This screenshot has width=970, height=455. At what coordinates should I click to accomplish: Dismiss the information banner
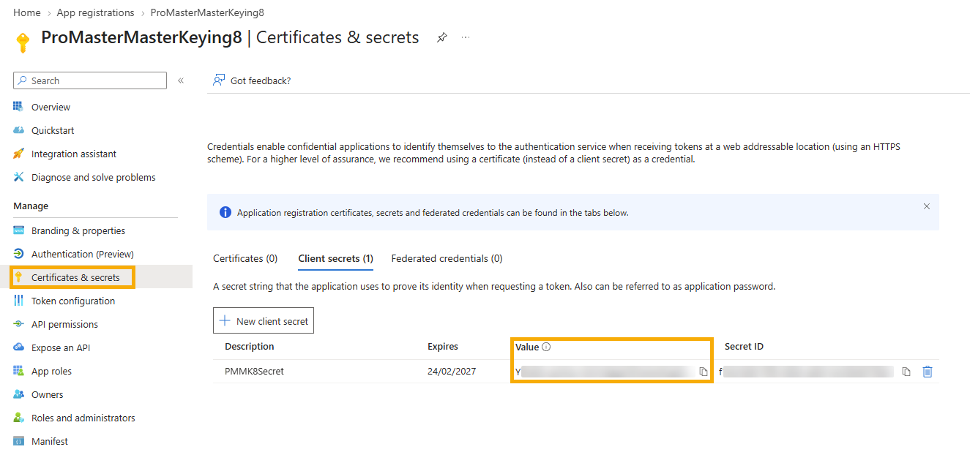click(927, 206)
